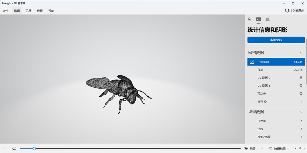Open the environment and lighting sun tab
This screenshot has width=307, height=153.
pyautogui.click(x=249, y=19)
